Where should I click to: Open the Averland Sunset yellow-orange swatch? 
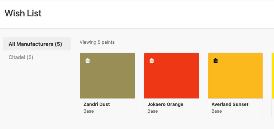pyautogui.click(x=235, y=76)
